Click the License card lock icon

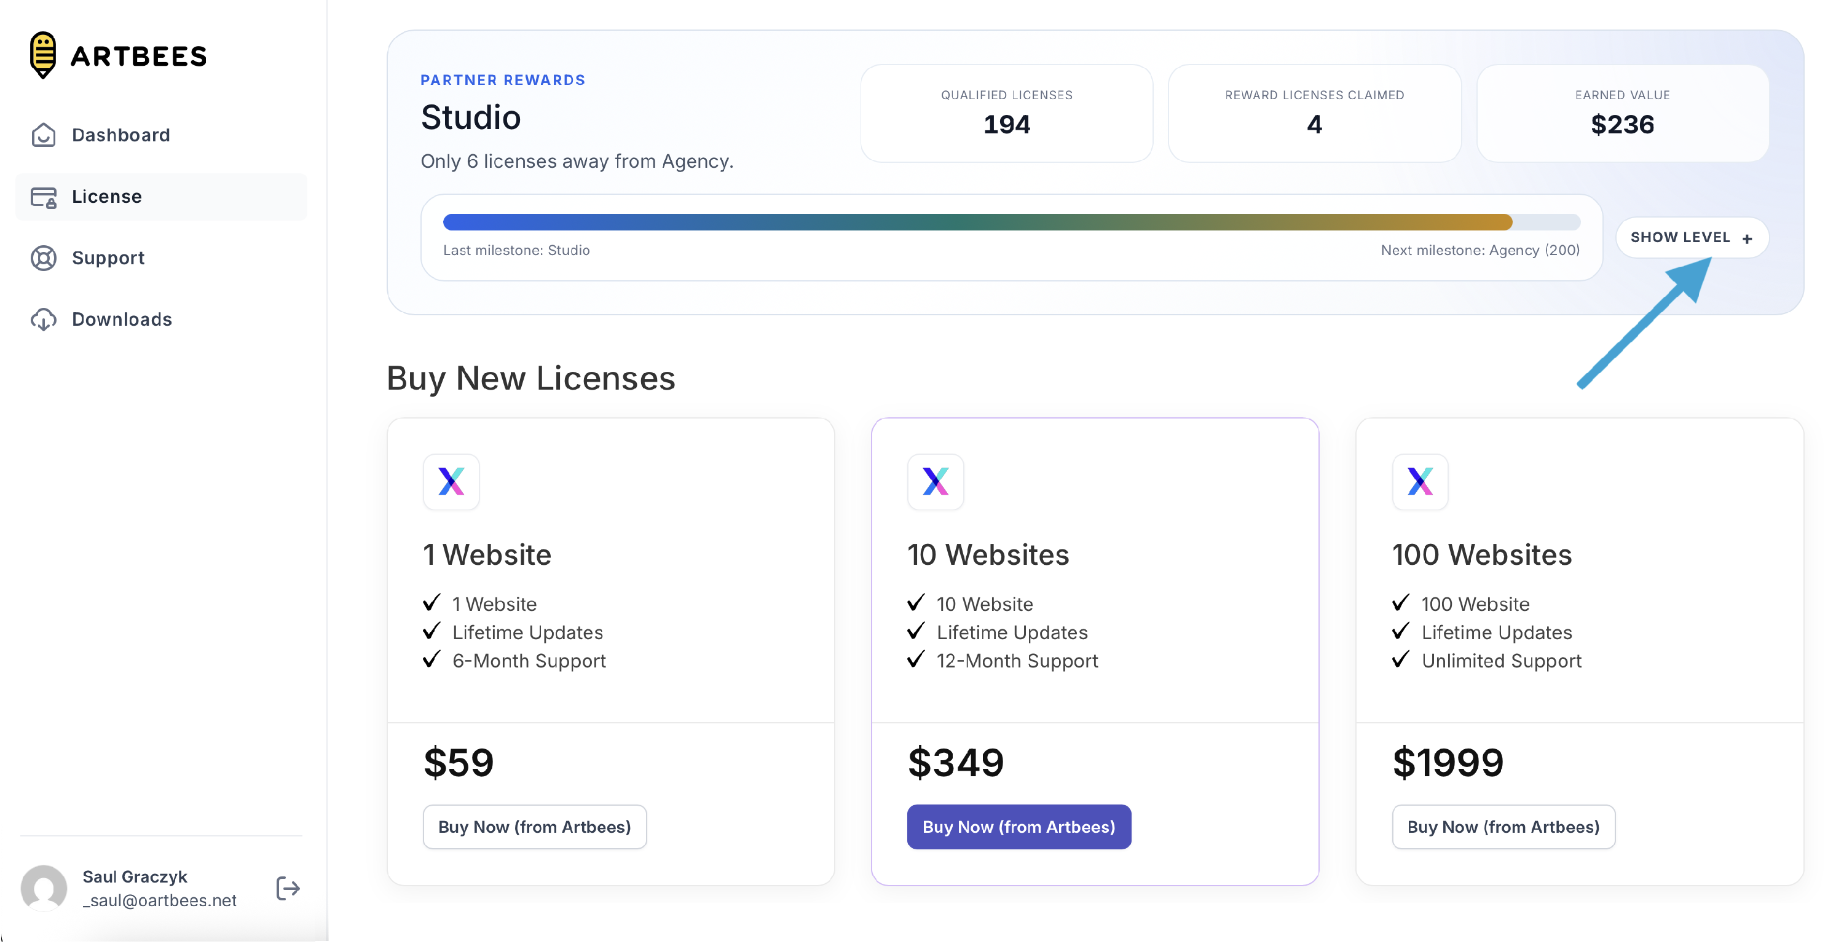43,197
